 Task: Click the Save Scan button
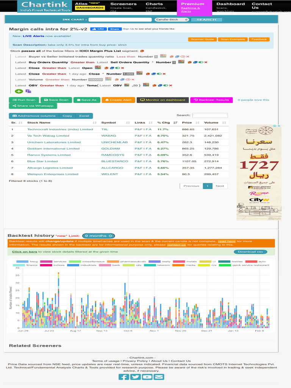56,100
